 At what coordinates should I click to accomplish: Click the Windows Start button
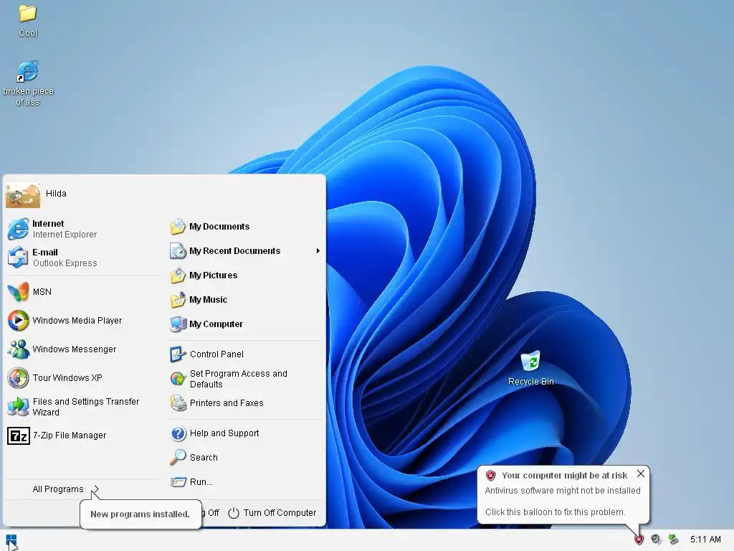point(11,541)
